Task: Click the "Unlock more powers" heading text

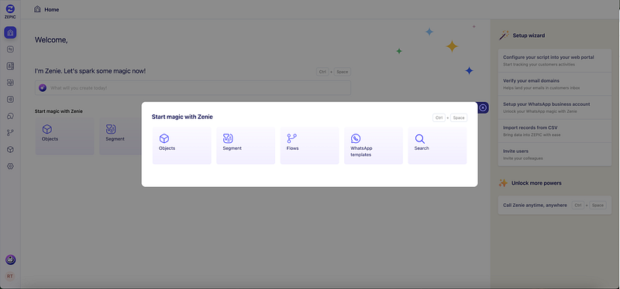Action: [536, 183]
